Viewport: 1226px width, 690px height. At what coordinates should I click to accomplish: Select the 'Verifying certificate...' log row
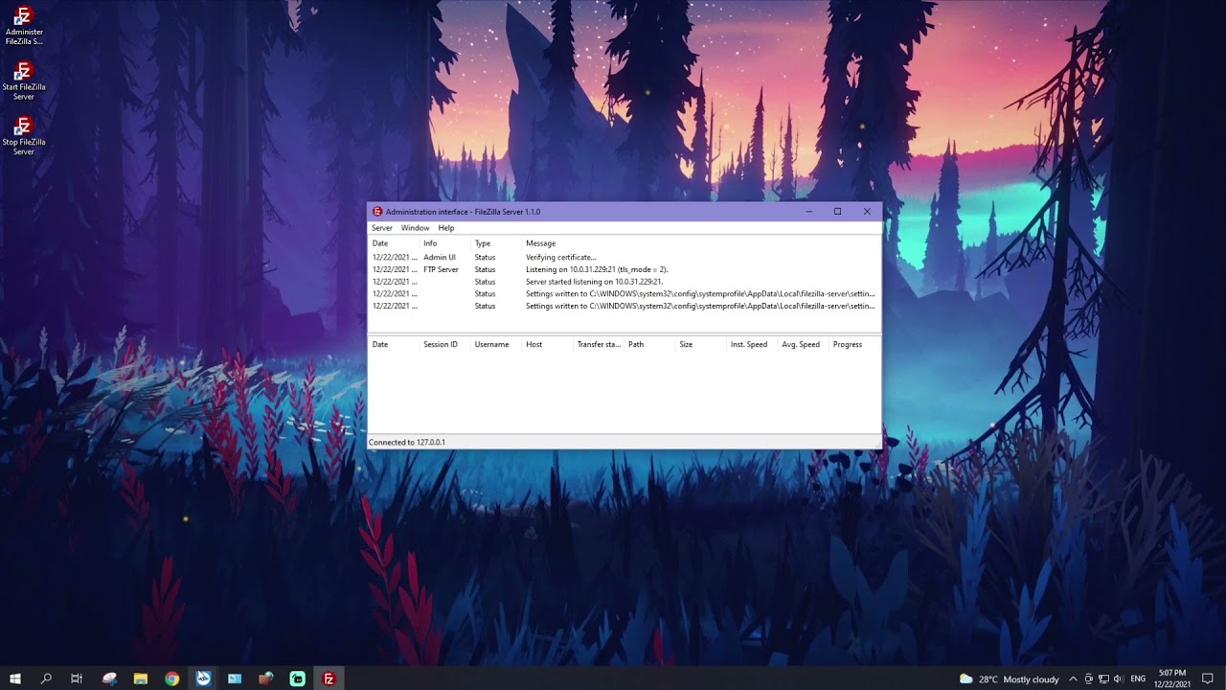coord(624,258)
